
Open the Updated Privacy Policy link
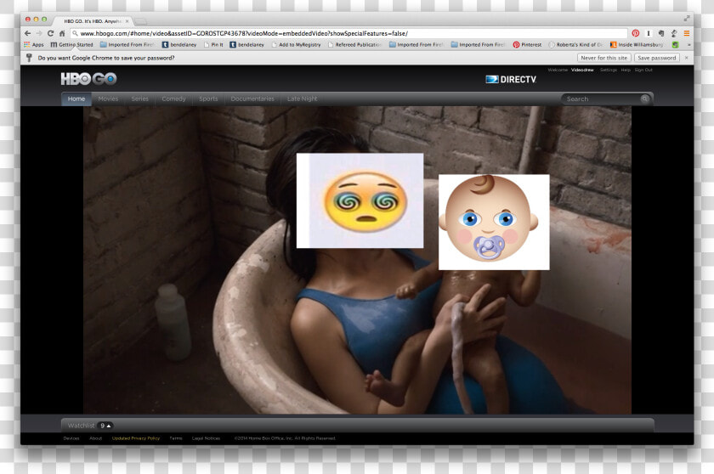(x=136, y=438)
